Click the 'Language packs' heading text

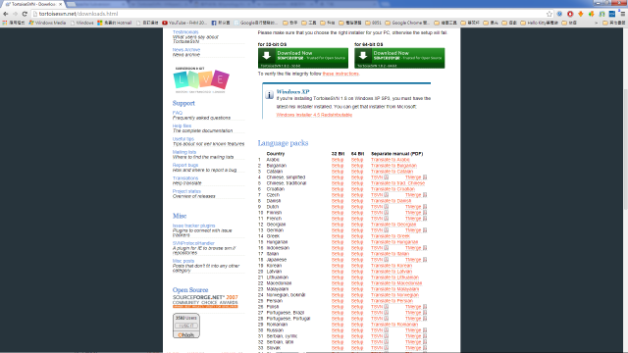[283, 143]
